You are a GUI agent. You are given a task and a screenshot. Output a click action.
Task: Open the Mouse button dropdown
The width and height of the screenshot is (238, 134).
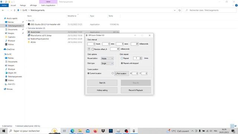[107, 58]
